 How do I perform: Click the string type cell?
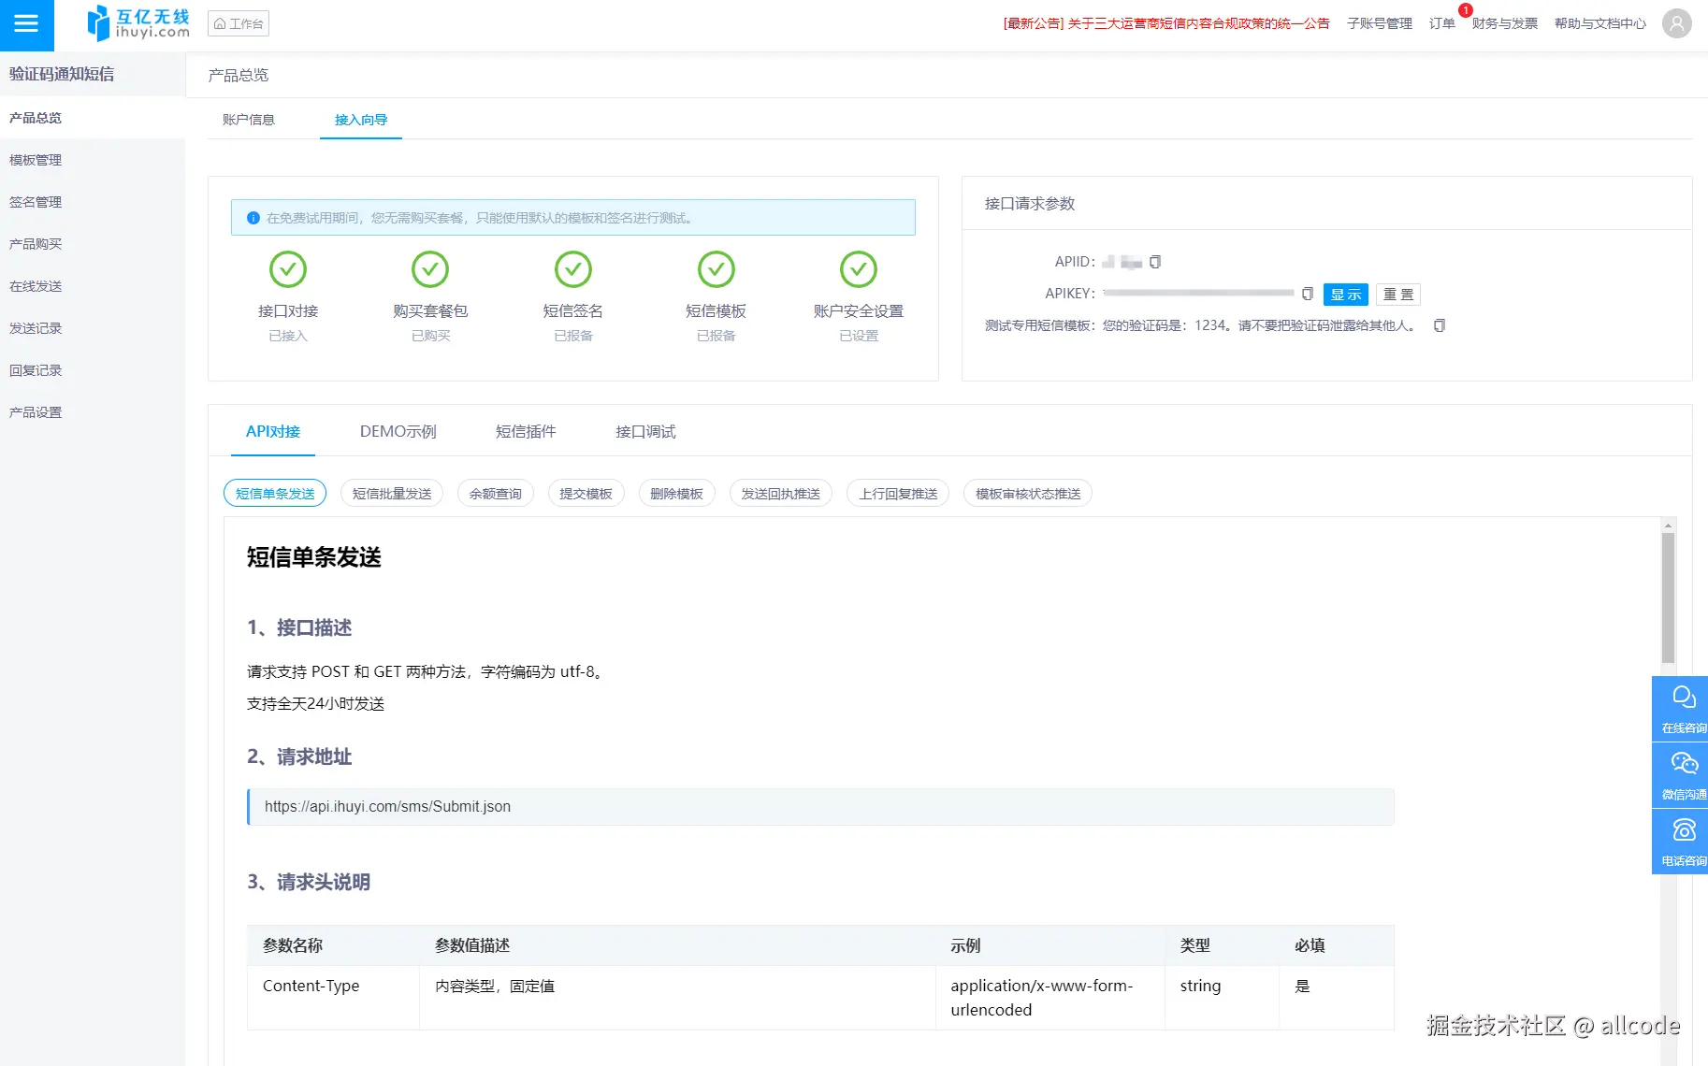click(x=1222, y=998)
